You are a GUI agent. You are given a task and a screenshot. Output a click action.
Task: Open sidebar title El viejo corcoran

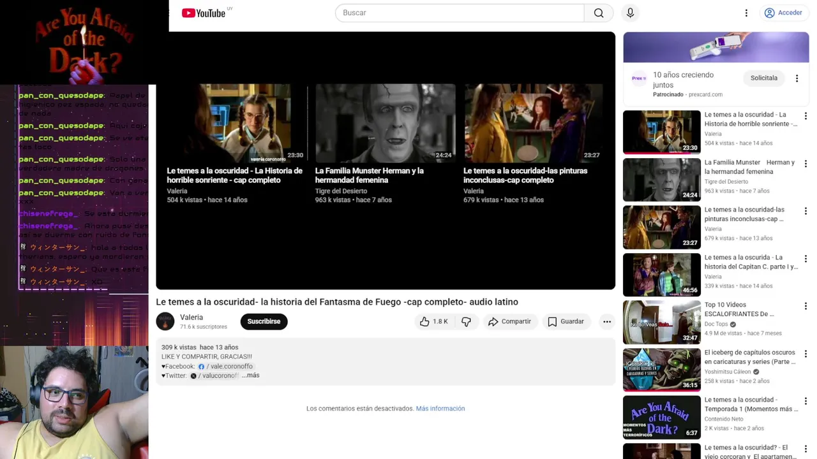tap(751, 452)
